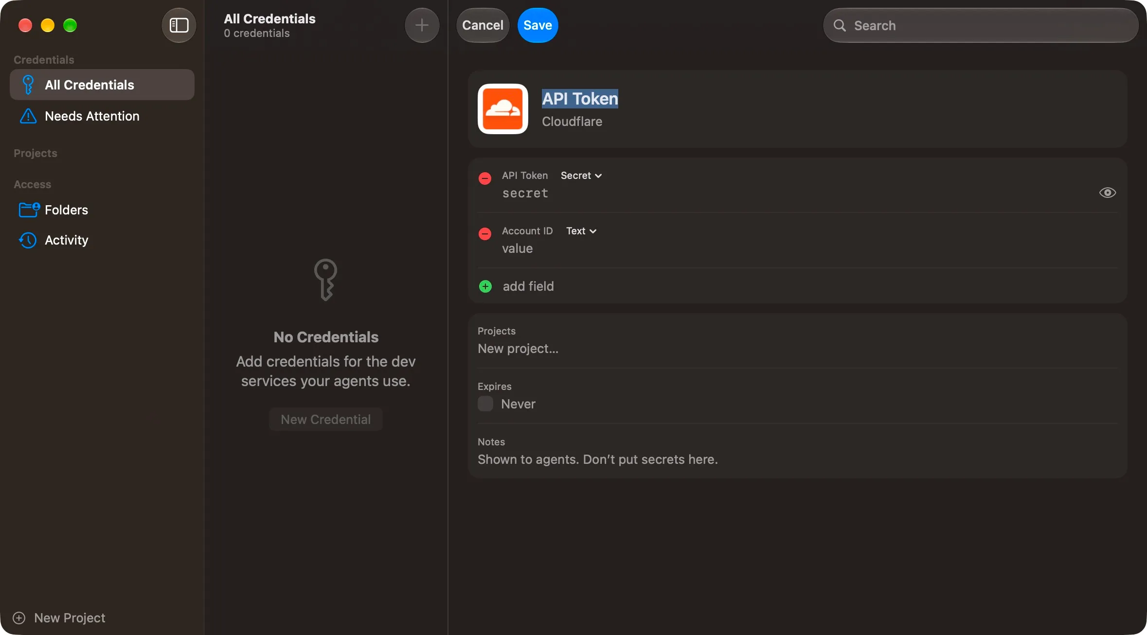
Task: Click the Notes text field
Action: click(x=797, y=459)
